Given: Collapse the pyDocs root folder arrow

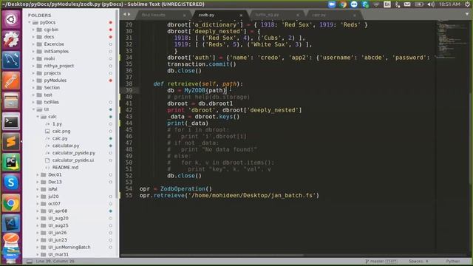Looking at the screenshot, I should point(30,22).
